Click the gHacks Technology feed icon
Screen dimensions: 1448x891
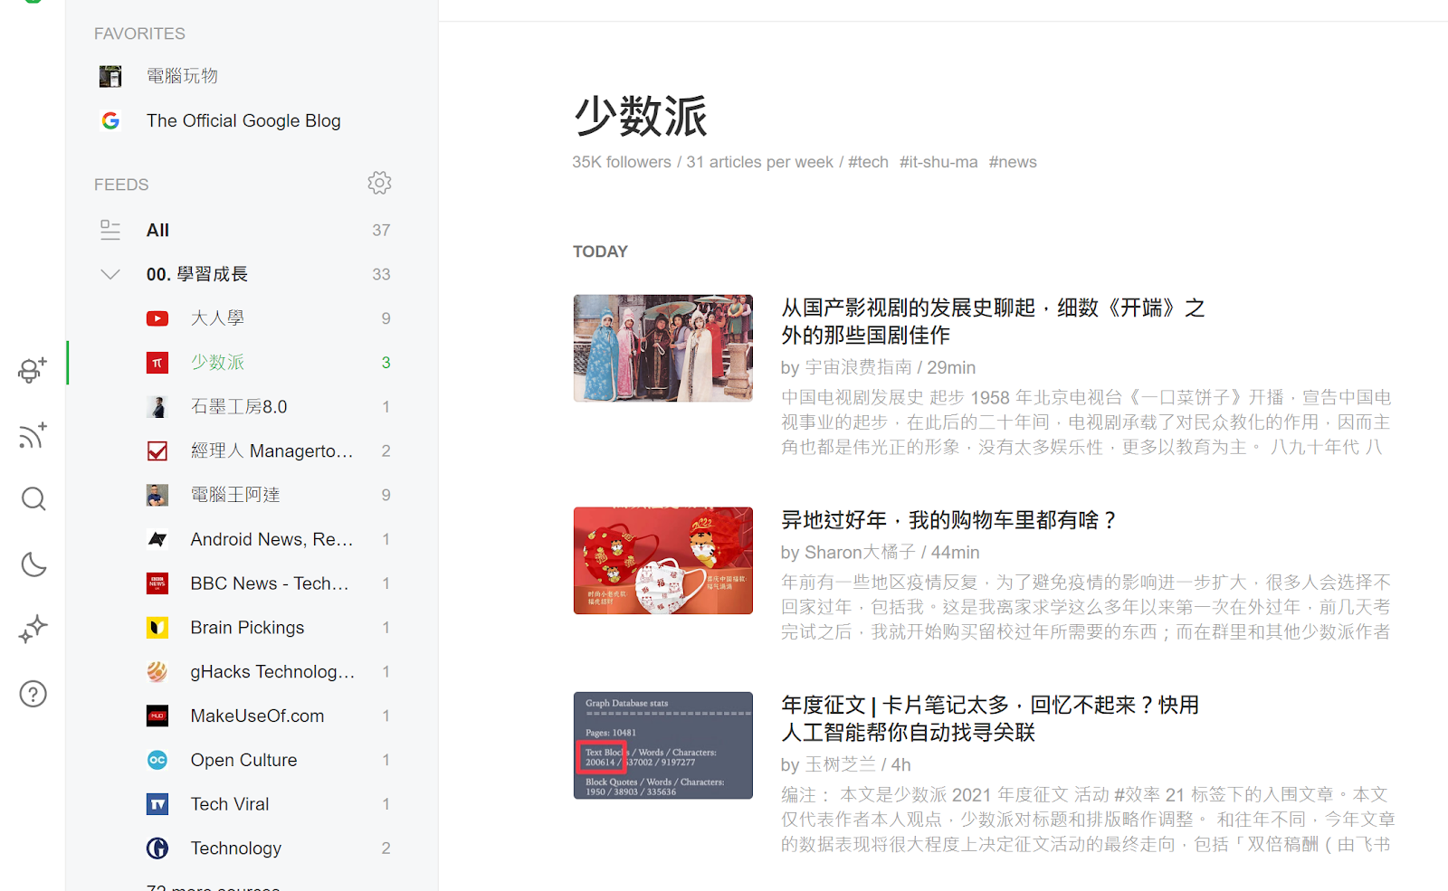pyautogui.click(x=157, y=671)
